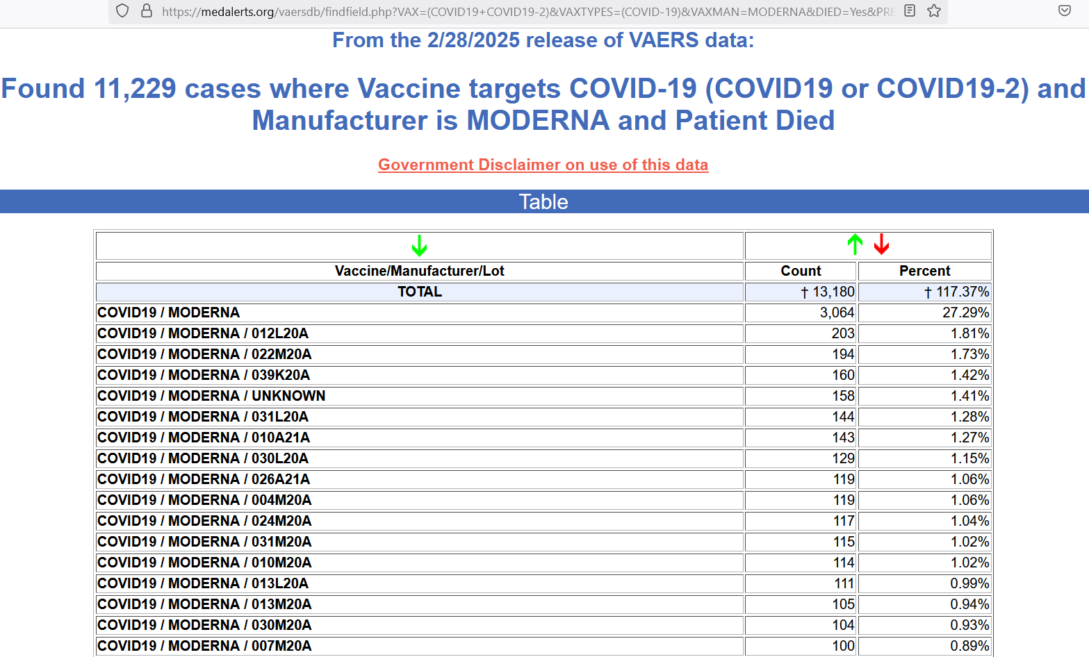Click percent value 1.81%
Screen dimensions: 1089x657
[x=969, y=333]
